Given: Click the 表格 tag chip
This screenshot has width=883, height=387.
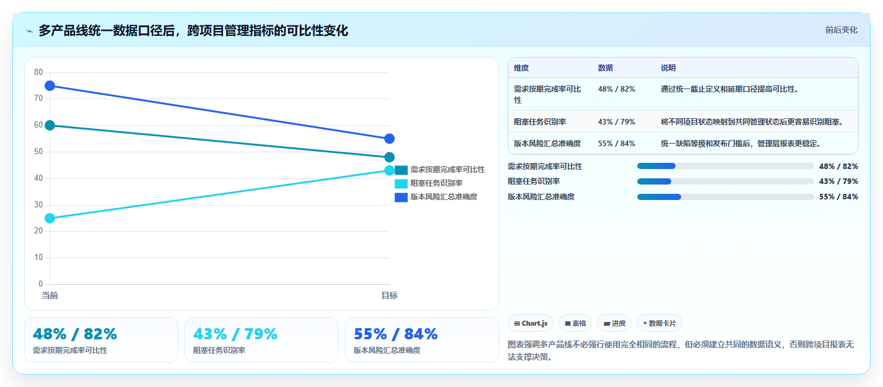Looking at the screenshot, I should pos(575,323).
